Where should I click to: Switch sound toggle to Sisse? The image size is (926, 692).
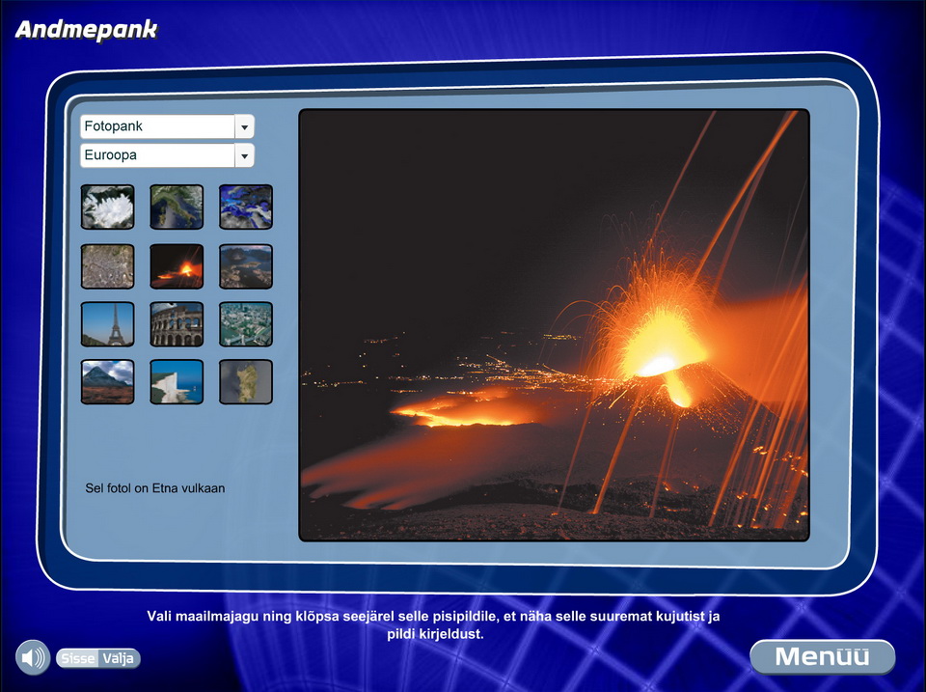coord(77,658)
